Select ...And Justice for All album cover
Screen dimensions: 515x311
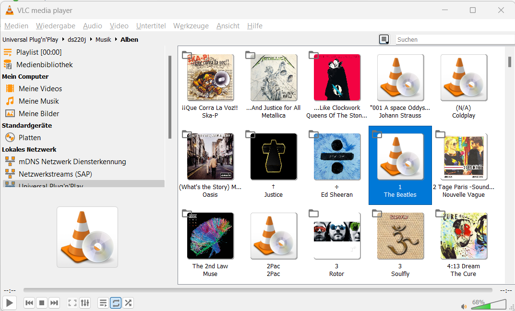[274, 77]
